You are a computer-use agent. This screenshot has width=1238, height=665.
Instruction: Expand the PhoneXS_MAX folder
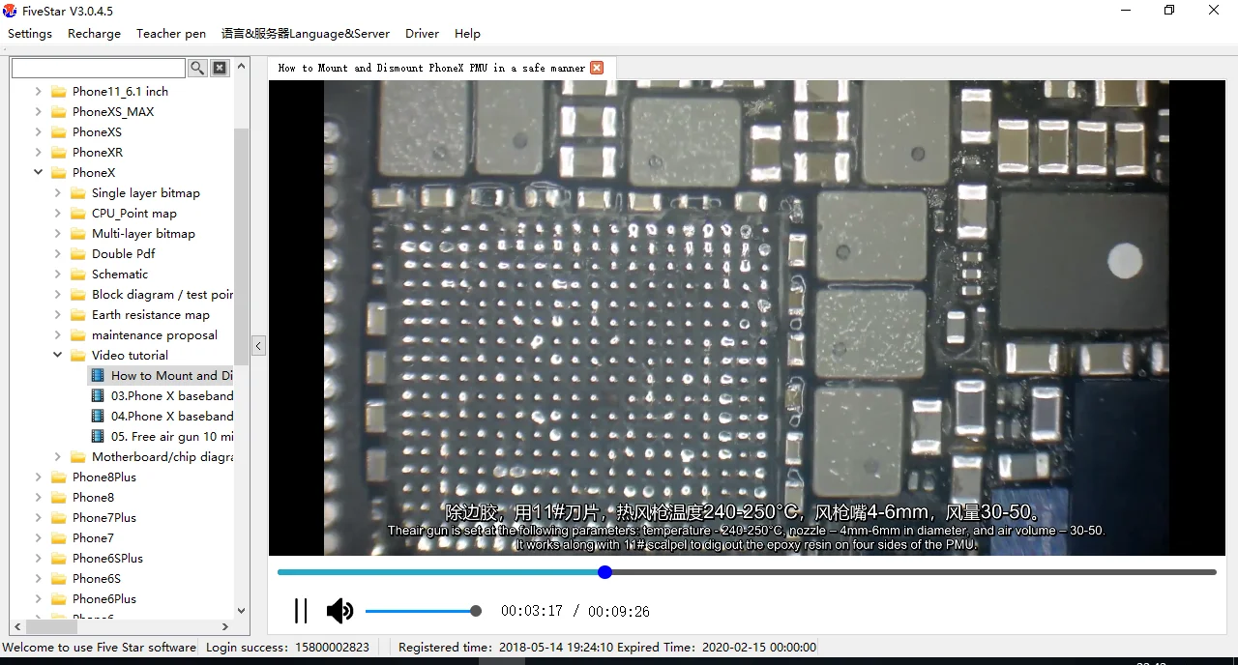(39, 112)
